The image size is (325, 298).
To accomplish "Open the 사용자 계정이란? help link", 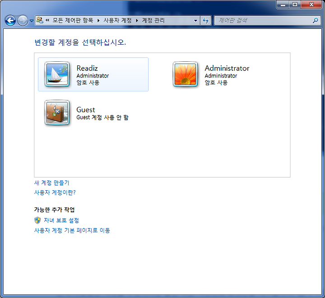I will [55, 193].
